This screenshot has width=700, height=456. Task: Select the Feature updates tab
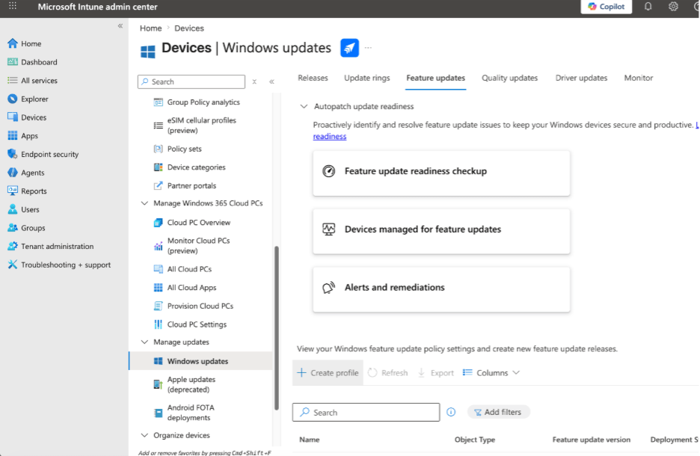pyautogui.click(x=435, y=78)
